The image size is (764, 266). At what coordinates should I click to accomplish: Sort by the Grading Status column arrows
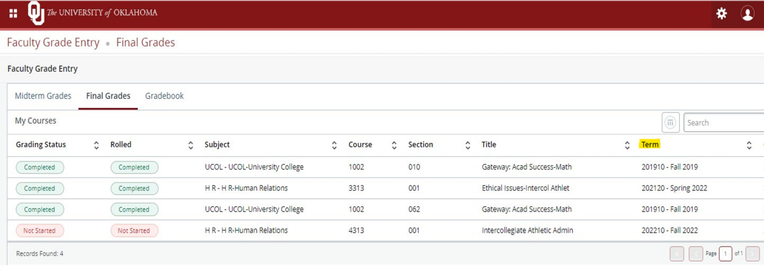96,145
